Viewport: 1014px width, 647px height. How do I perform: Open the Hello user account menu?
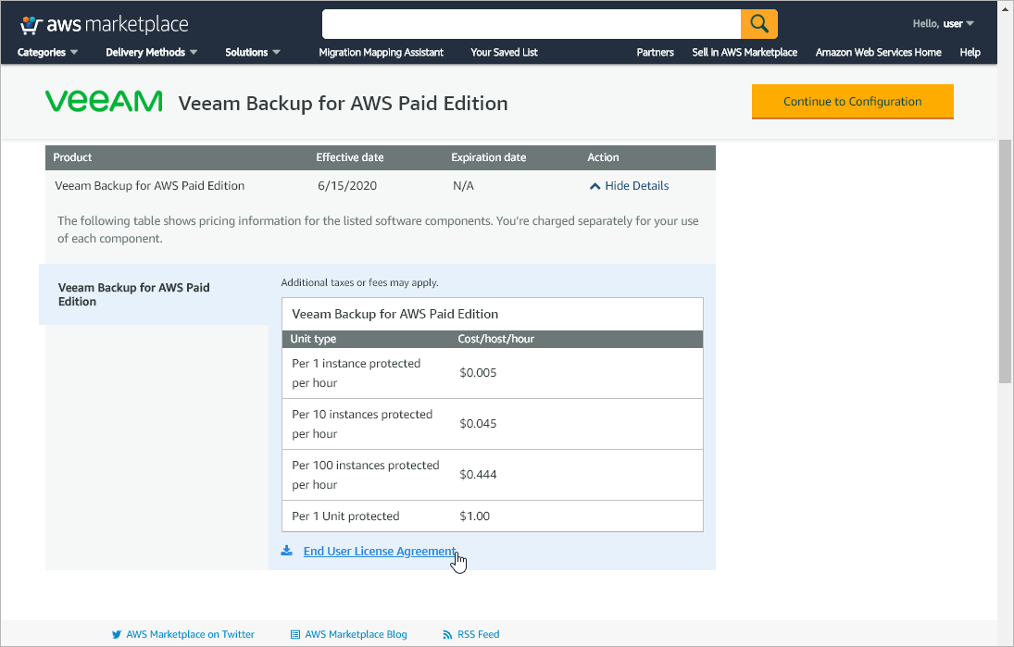click(944, 24)
